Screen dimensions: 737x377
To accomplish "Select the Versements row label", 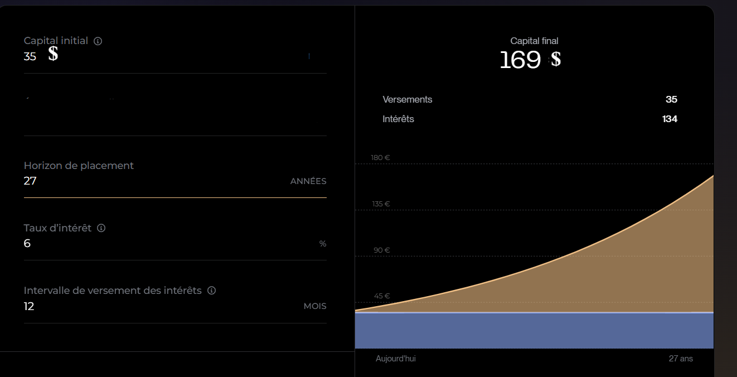I will (408, 99).
